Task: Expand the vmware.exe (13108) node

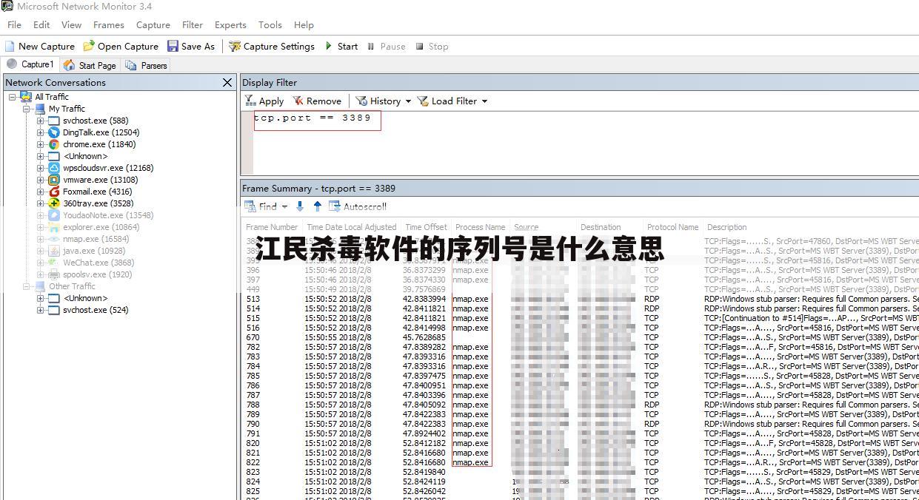Action: 41,180
